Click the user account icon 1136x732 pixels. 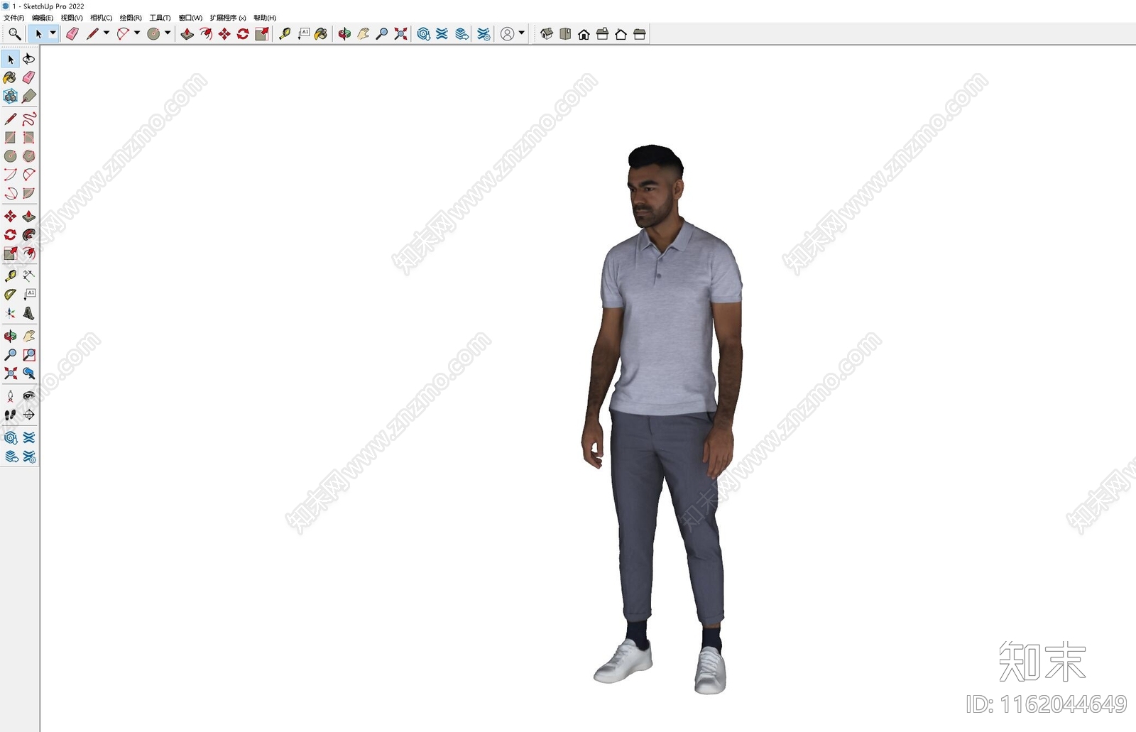tap(507, 33)
